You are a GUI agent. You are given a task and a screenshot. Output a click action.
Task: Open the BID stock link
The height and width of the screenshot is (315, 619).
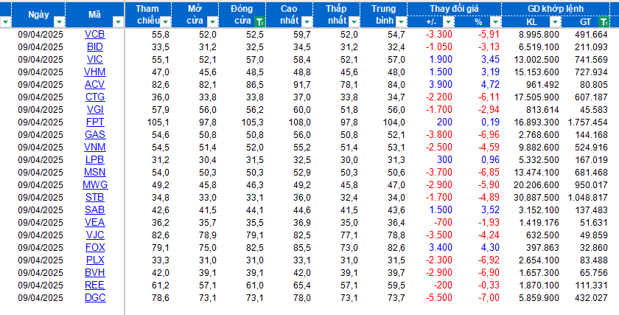95,47
